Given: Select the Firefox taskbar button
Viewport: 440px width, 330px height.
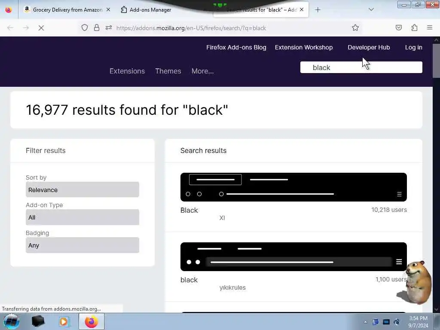Looking at the screenshot, I should click(92, 321).
